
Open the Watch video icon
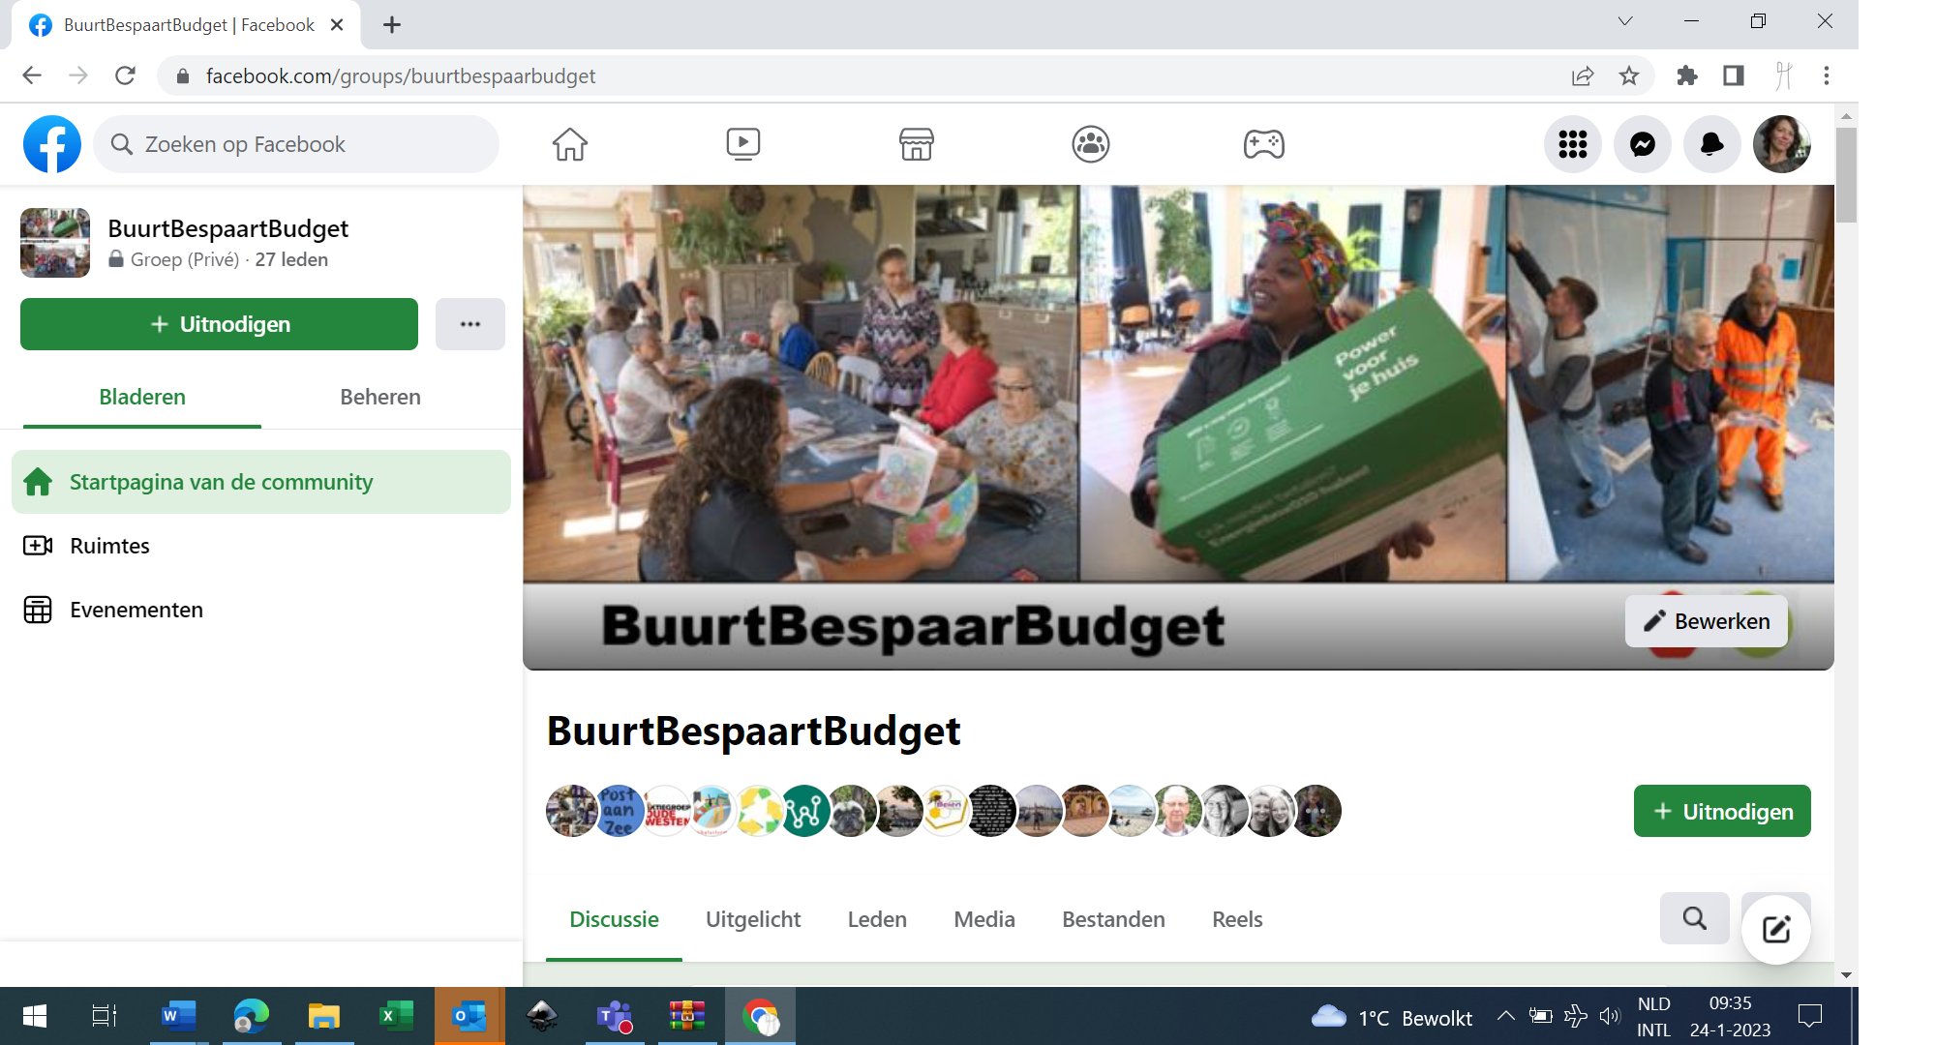tap(743, 144)
